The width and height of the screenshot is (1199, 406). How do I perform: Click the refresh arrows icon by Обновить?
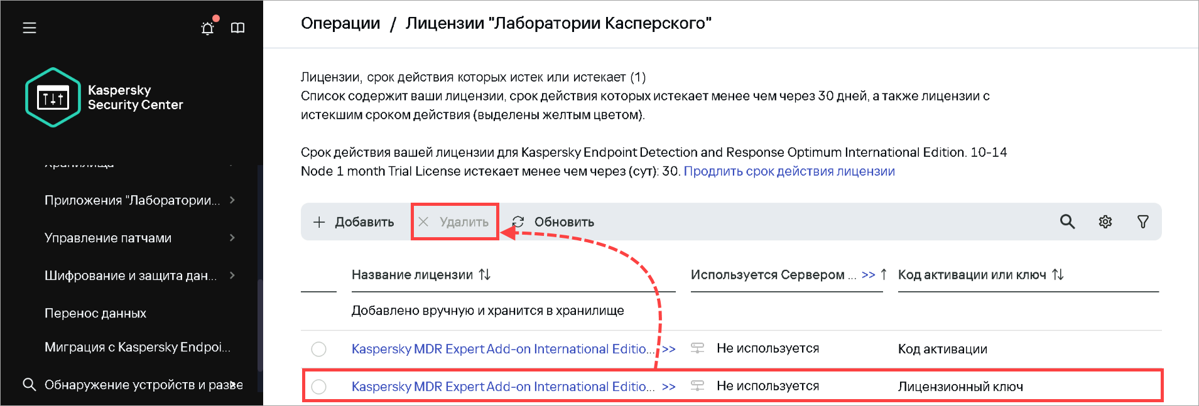(518, 222)
